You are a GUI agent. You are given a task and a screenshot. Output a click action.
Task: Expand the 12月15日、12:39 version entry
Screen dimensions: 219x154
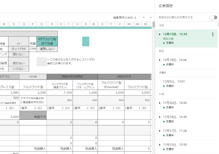160,34
